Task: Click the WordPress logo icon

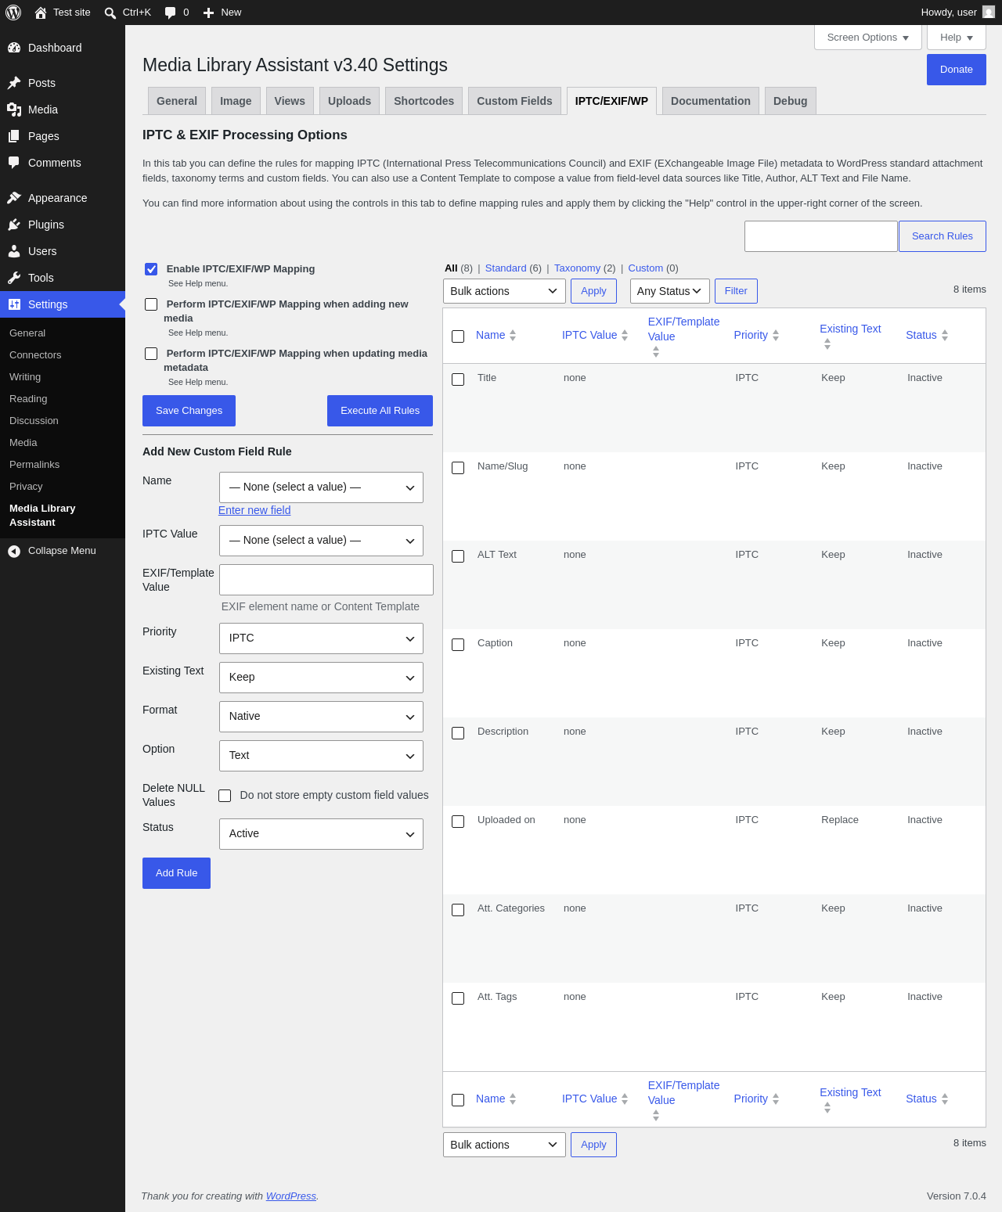Action: click(13, 13)
